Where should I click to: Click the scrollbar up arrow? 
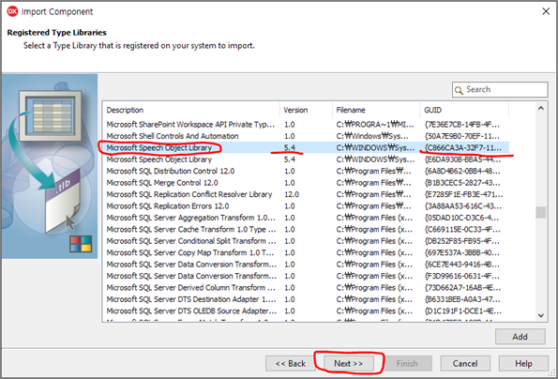(540, 108)
